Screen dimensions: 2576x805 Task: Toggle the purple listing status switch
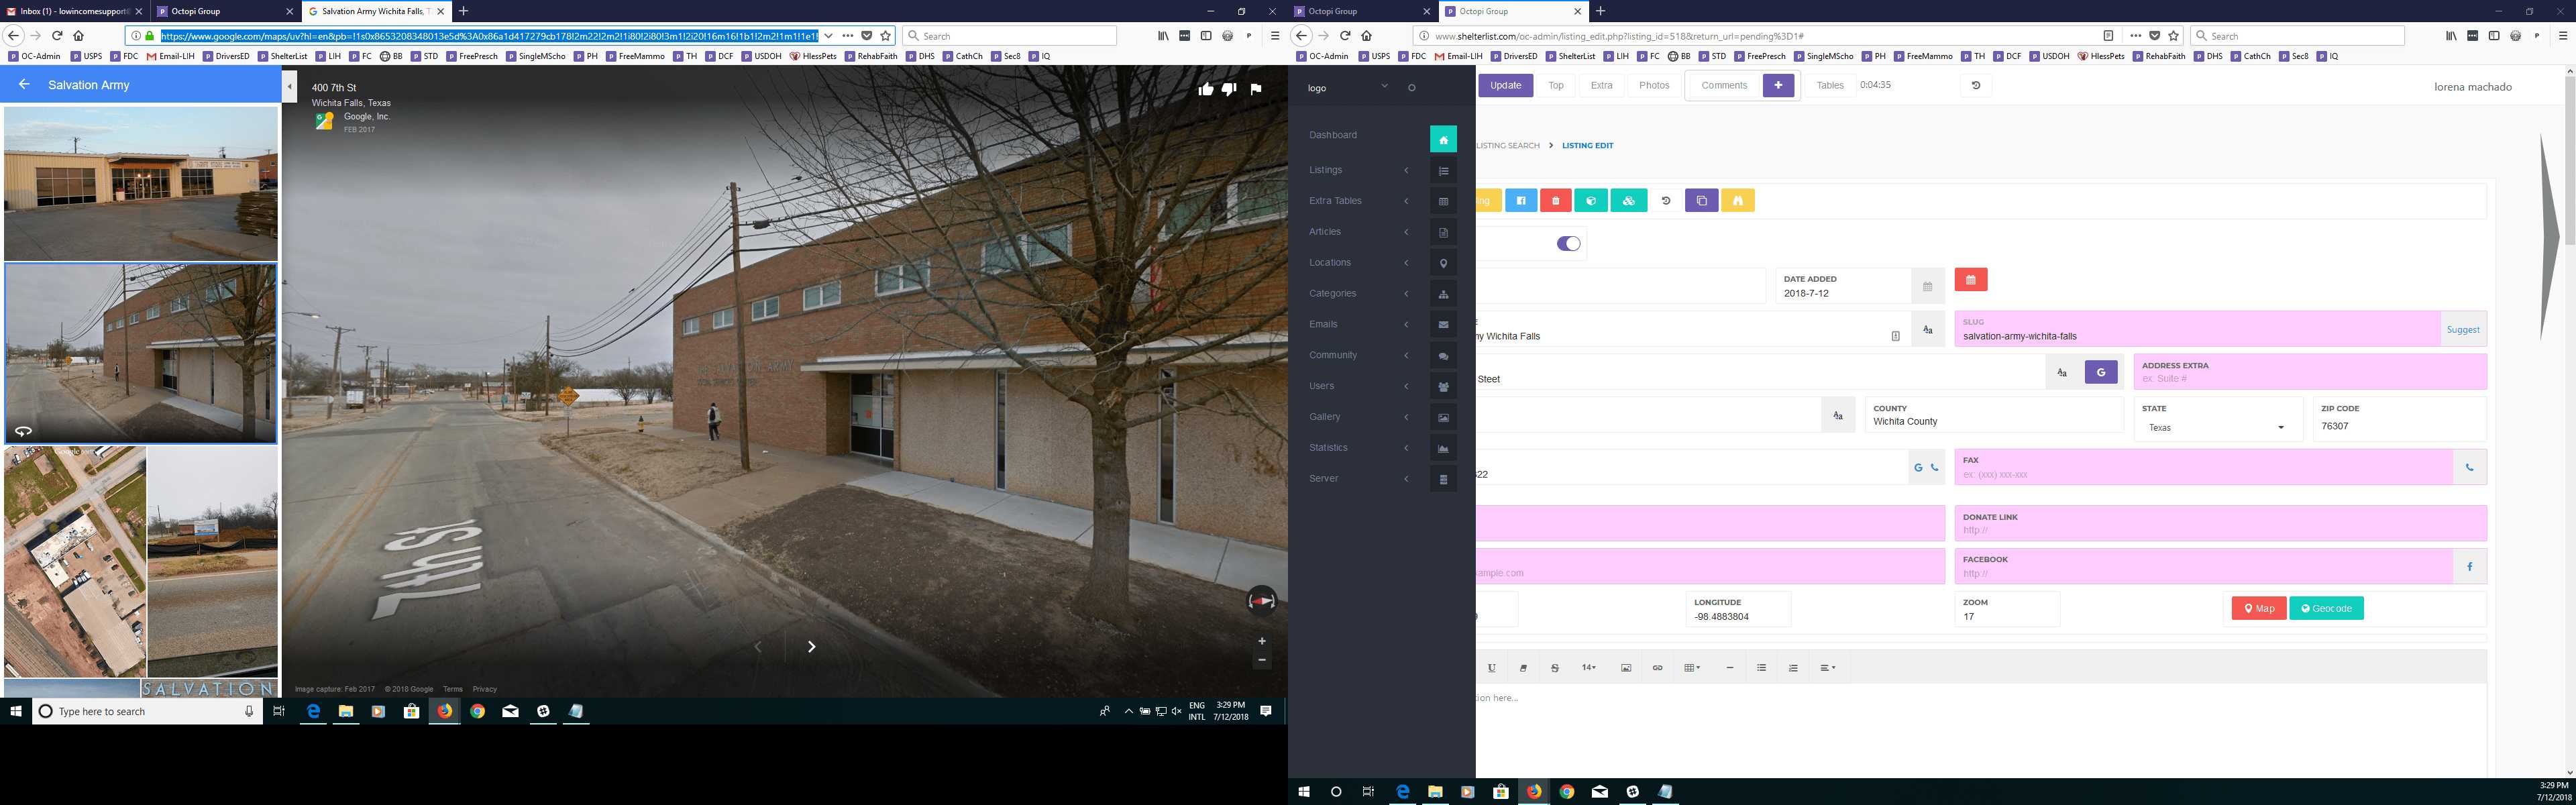pos(1568,244)
